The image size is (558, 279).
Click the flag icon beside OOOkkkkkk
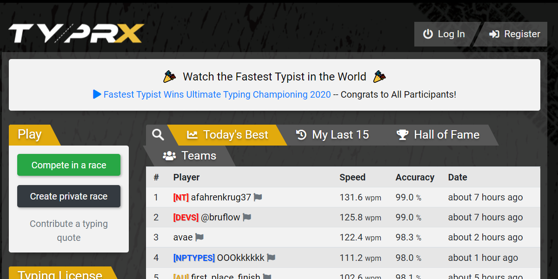tap(271, 258)
